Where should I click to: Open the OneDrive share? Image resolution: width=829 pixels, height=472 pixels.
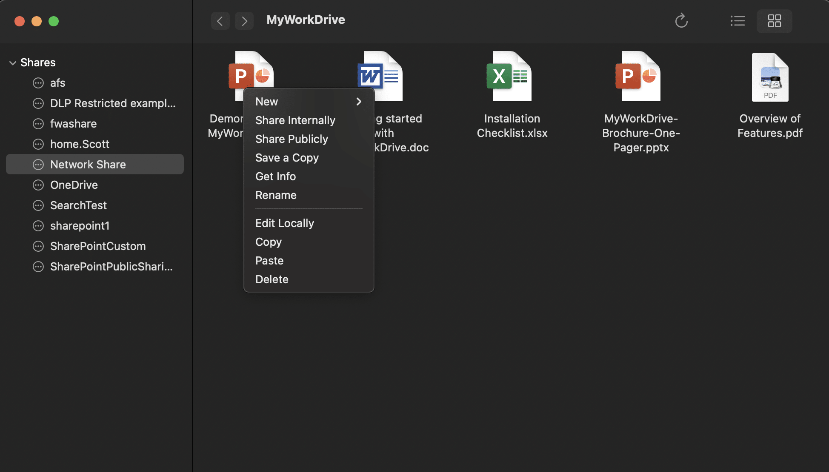[74, 185]
